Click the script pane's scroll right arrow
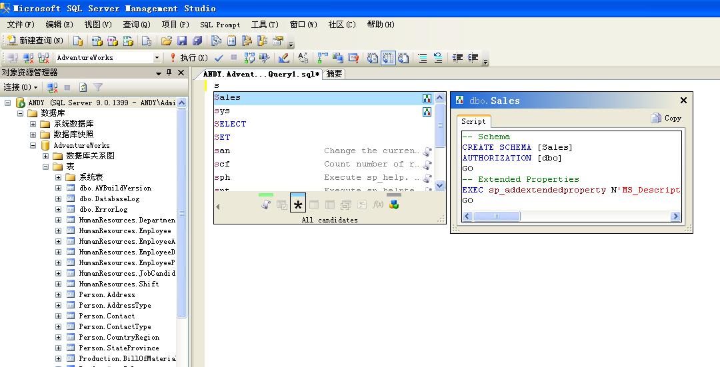 pyautogui.click(x=675, y=216)
